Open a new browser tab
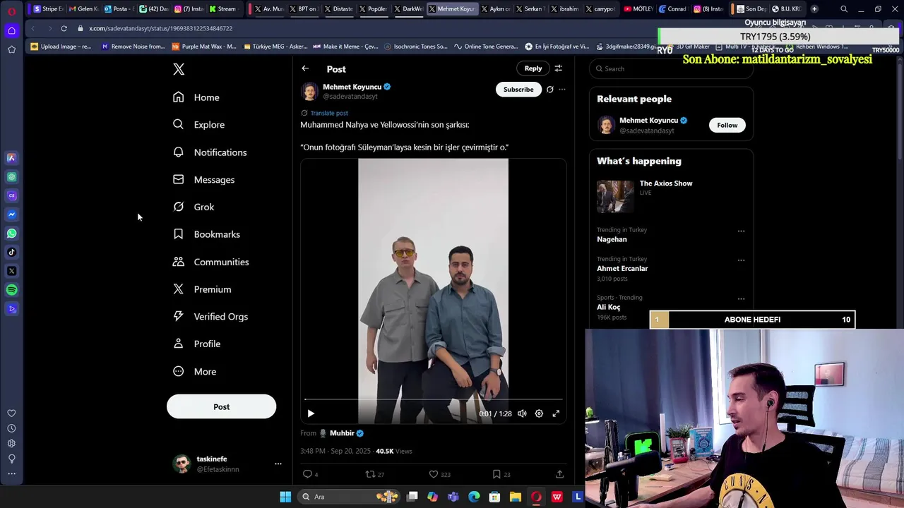 click(x=814, y=9)
